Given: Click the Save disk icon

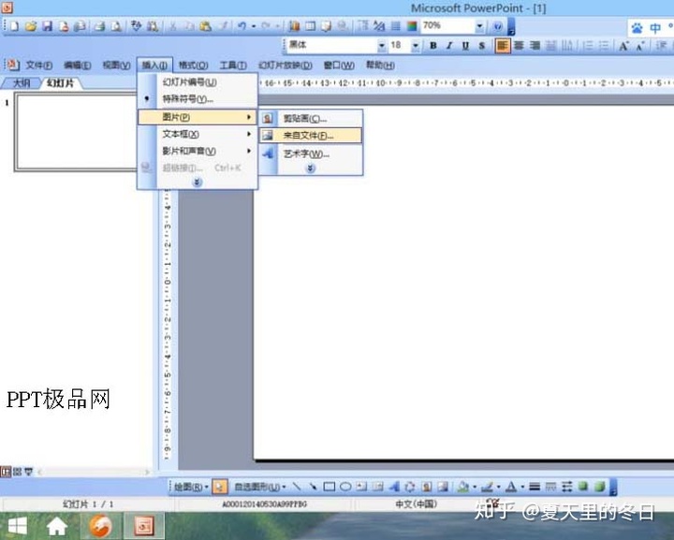Looking at the screenshot, I should [47, 26].
